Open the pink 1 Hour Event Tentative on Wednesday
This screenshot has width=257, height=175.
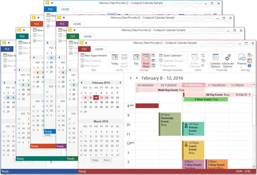[193, 164]
